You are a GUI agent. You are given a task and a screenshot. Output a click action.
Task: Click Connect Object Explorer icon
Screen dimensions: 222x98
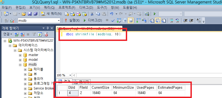(16, 34)
